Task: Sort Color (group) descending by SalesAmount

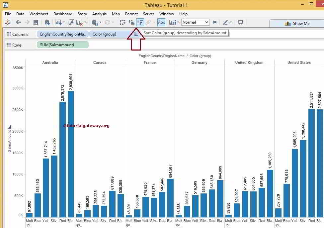Action: 140,22
